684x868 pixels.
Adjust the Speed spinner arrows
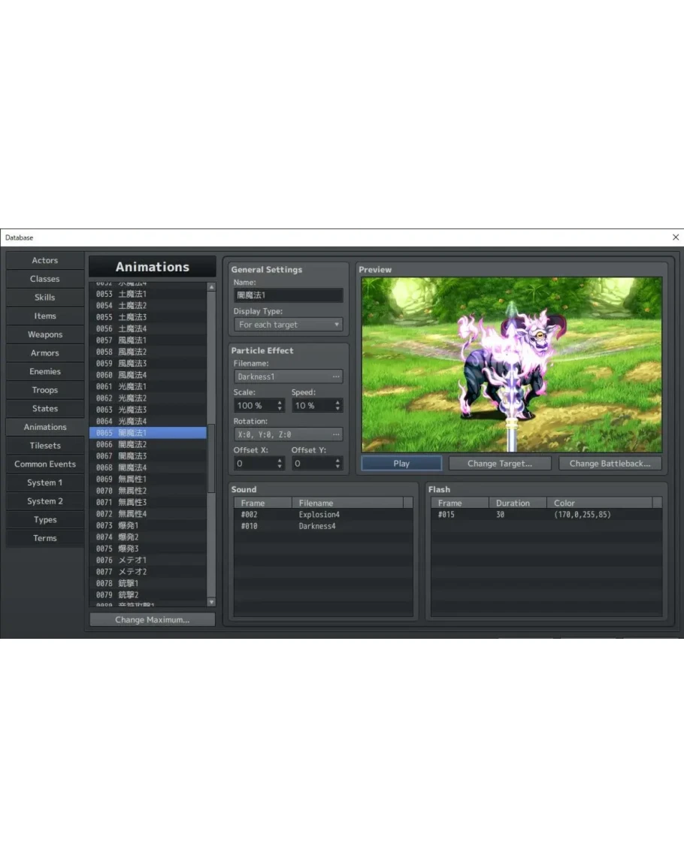click(337, 405)
